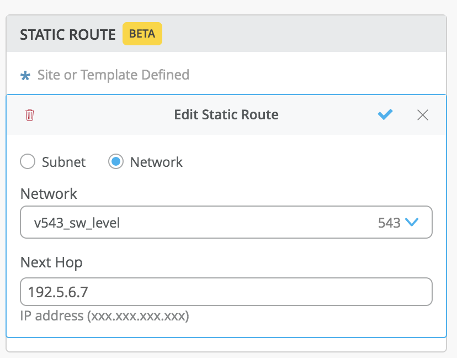Expand the Network dropdown chevron
This screenshot has width=457, height=358.
point(412,222)
